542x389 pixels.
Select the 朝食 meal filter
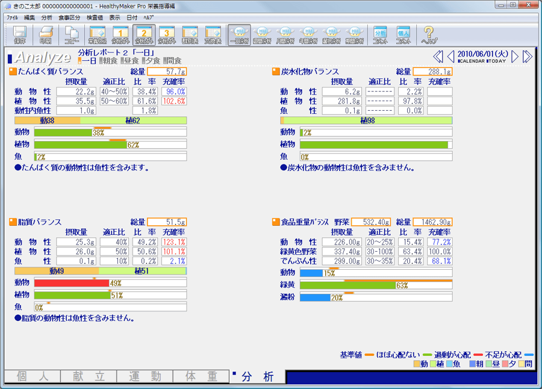click(108, 61)
